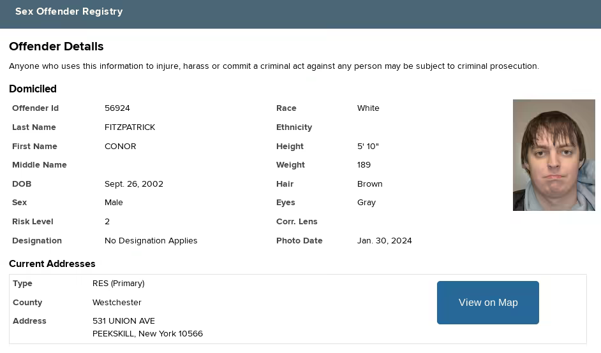Select the RES (Primary) address type

click(x=118, y=284)
